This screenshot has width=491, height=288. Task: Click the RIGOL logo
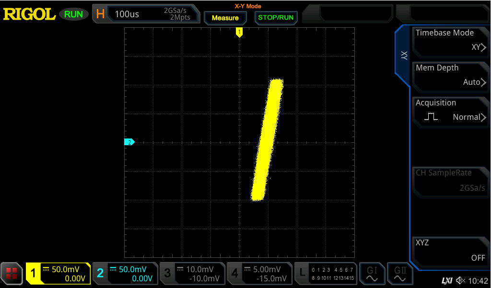click(29, 14)
